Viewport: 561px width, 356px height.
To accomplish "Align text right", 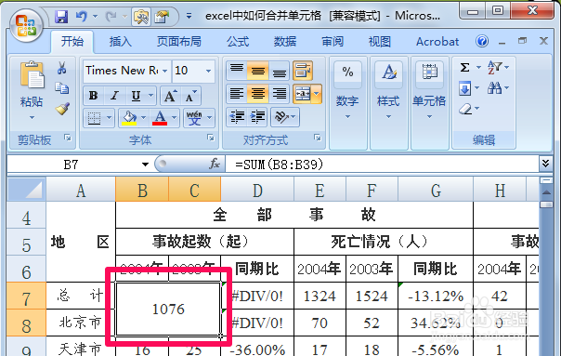I will tap(279, 94).
